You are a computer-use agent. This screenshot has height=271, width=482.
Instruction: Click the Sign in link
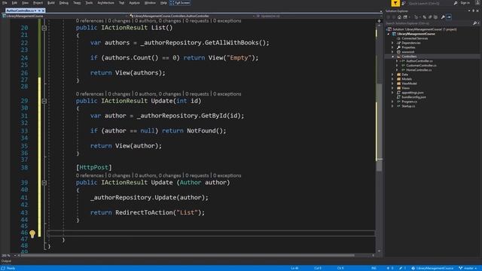[465, 3]
